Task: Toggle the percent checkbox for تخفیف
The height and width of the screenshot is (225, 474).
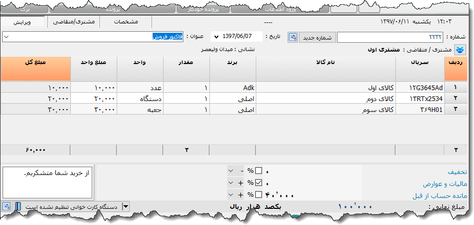Action: [x=259, y=171]
